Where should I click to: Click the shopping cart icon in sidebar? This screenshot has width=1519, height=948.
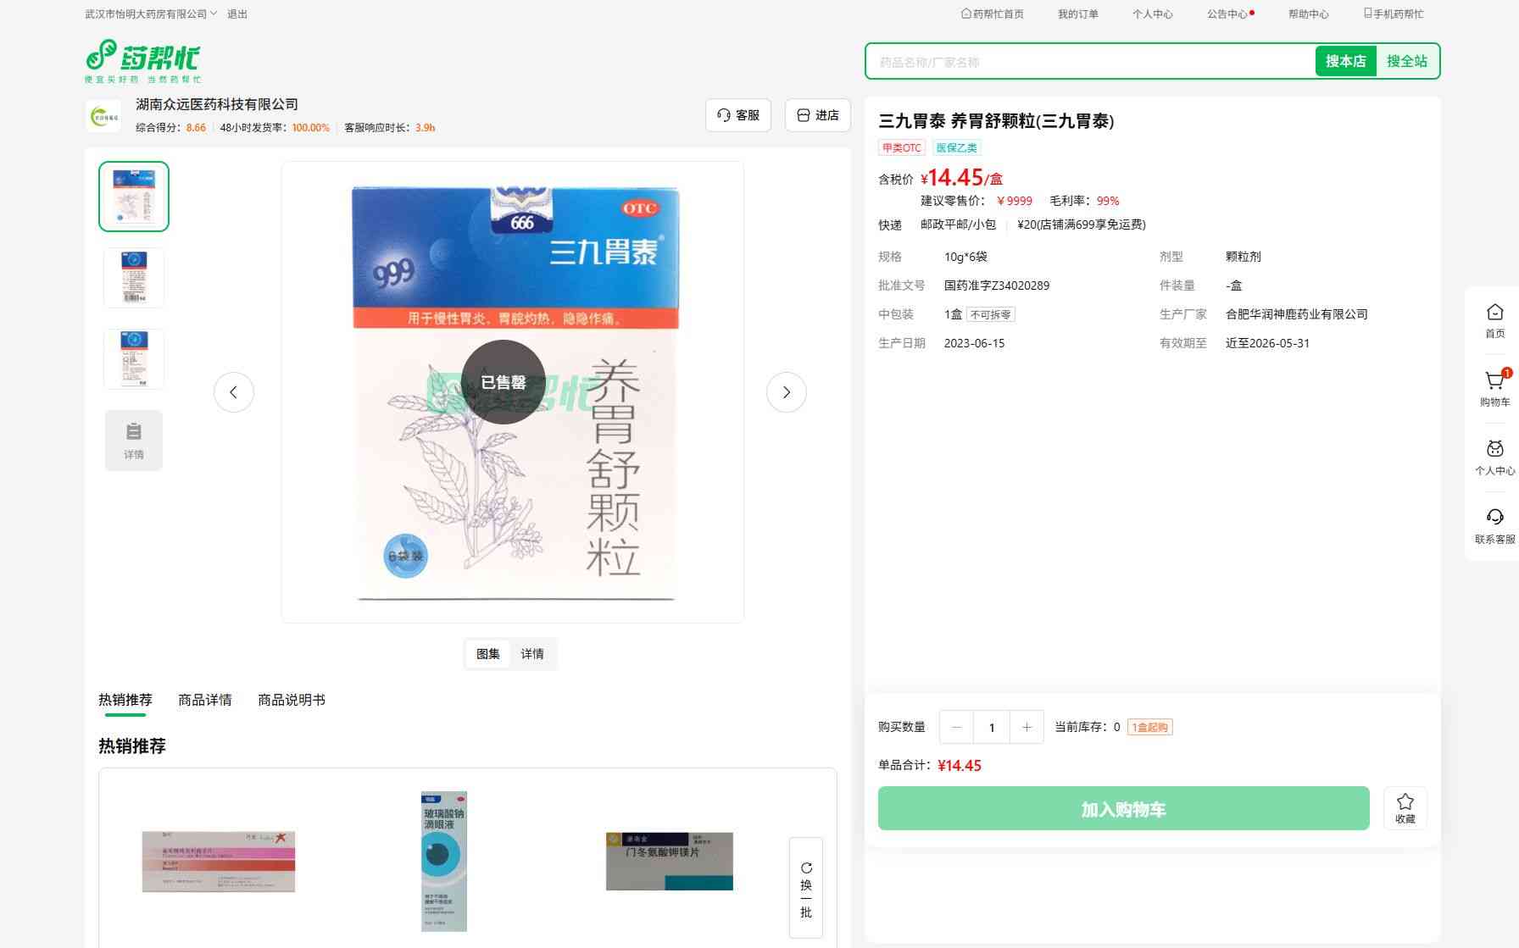click(1494, 382)
